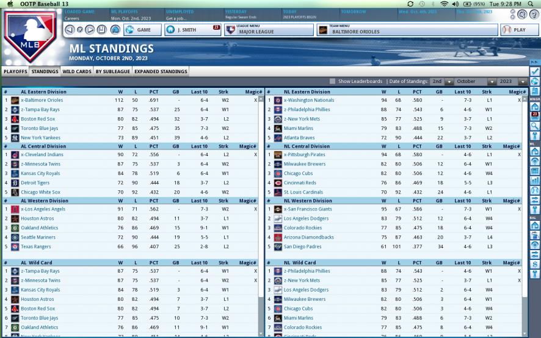541x338 pixels.
Task: Click the volume icon in menu bar
Action: pos(456,4)
